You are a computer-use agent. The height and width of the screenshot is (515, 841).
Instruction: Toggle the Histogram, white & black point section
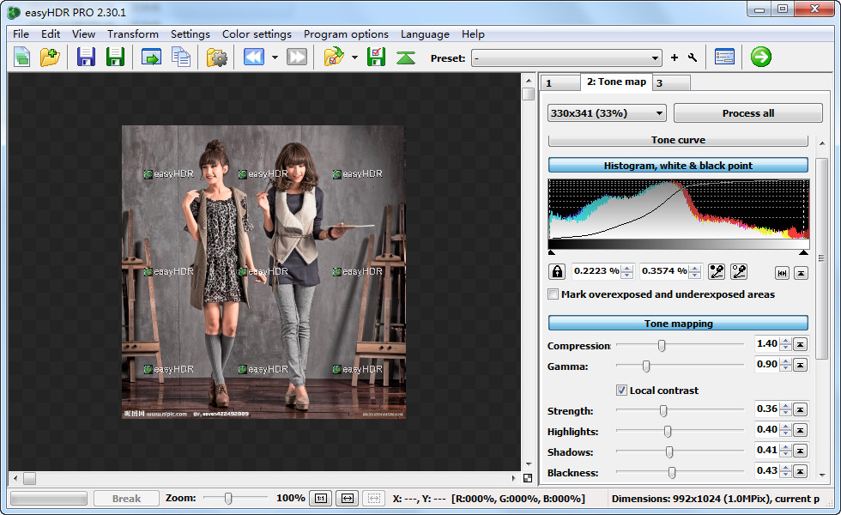pos(678,166)
